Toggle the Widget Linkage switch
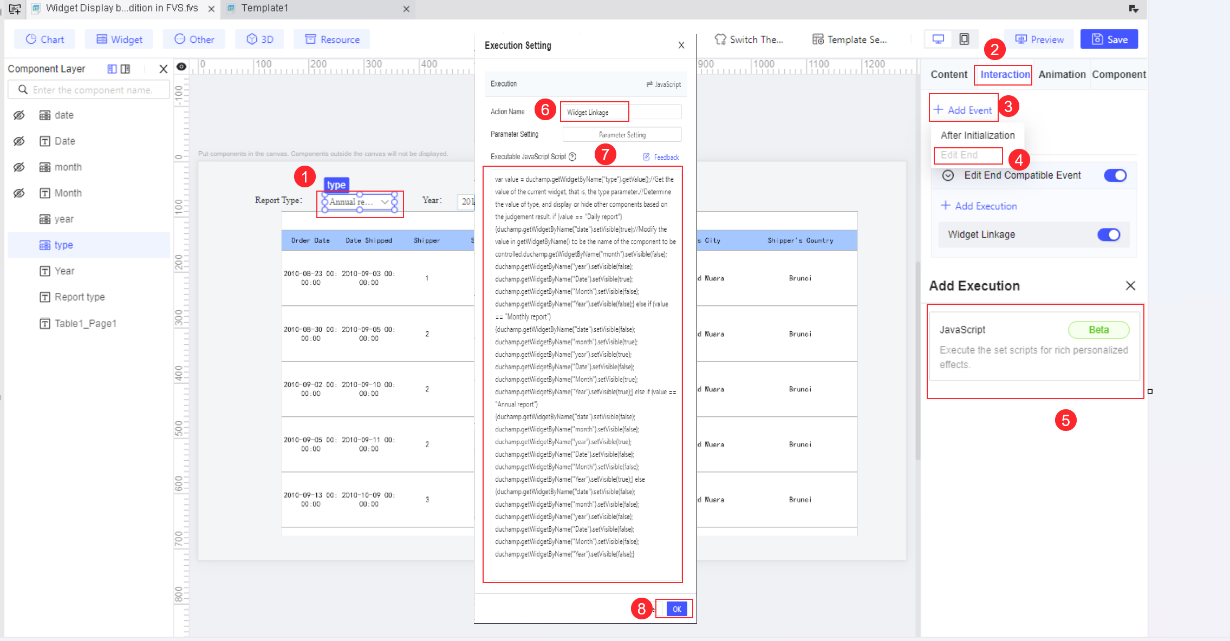This screenshot has width=1230, height=641. tap(1109, 235)
